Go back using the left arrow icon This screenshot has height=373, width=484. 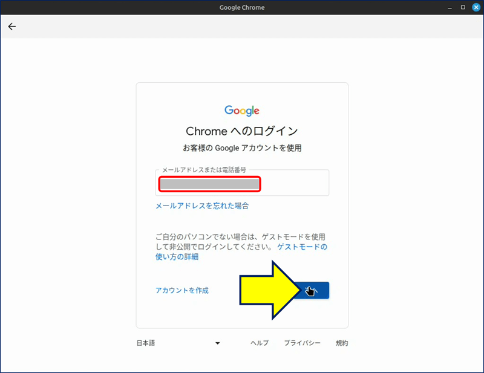coord(12,27)
